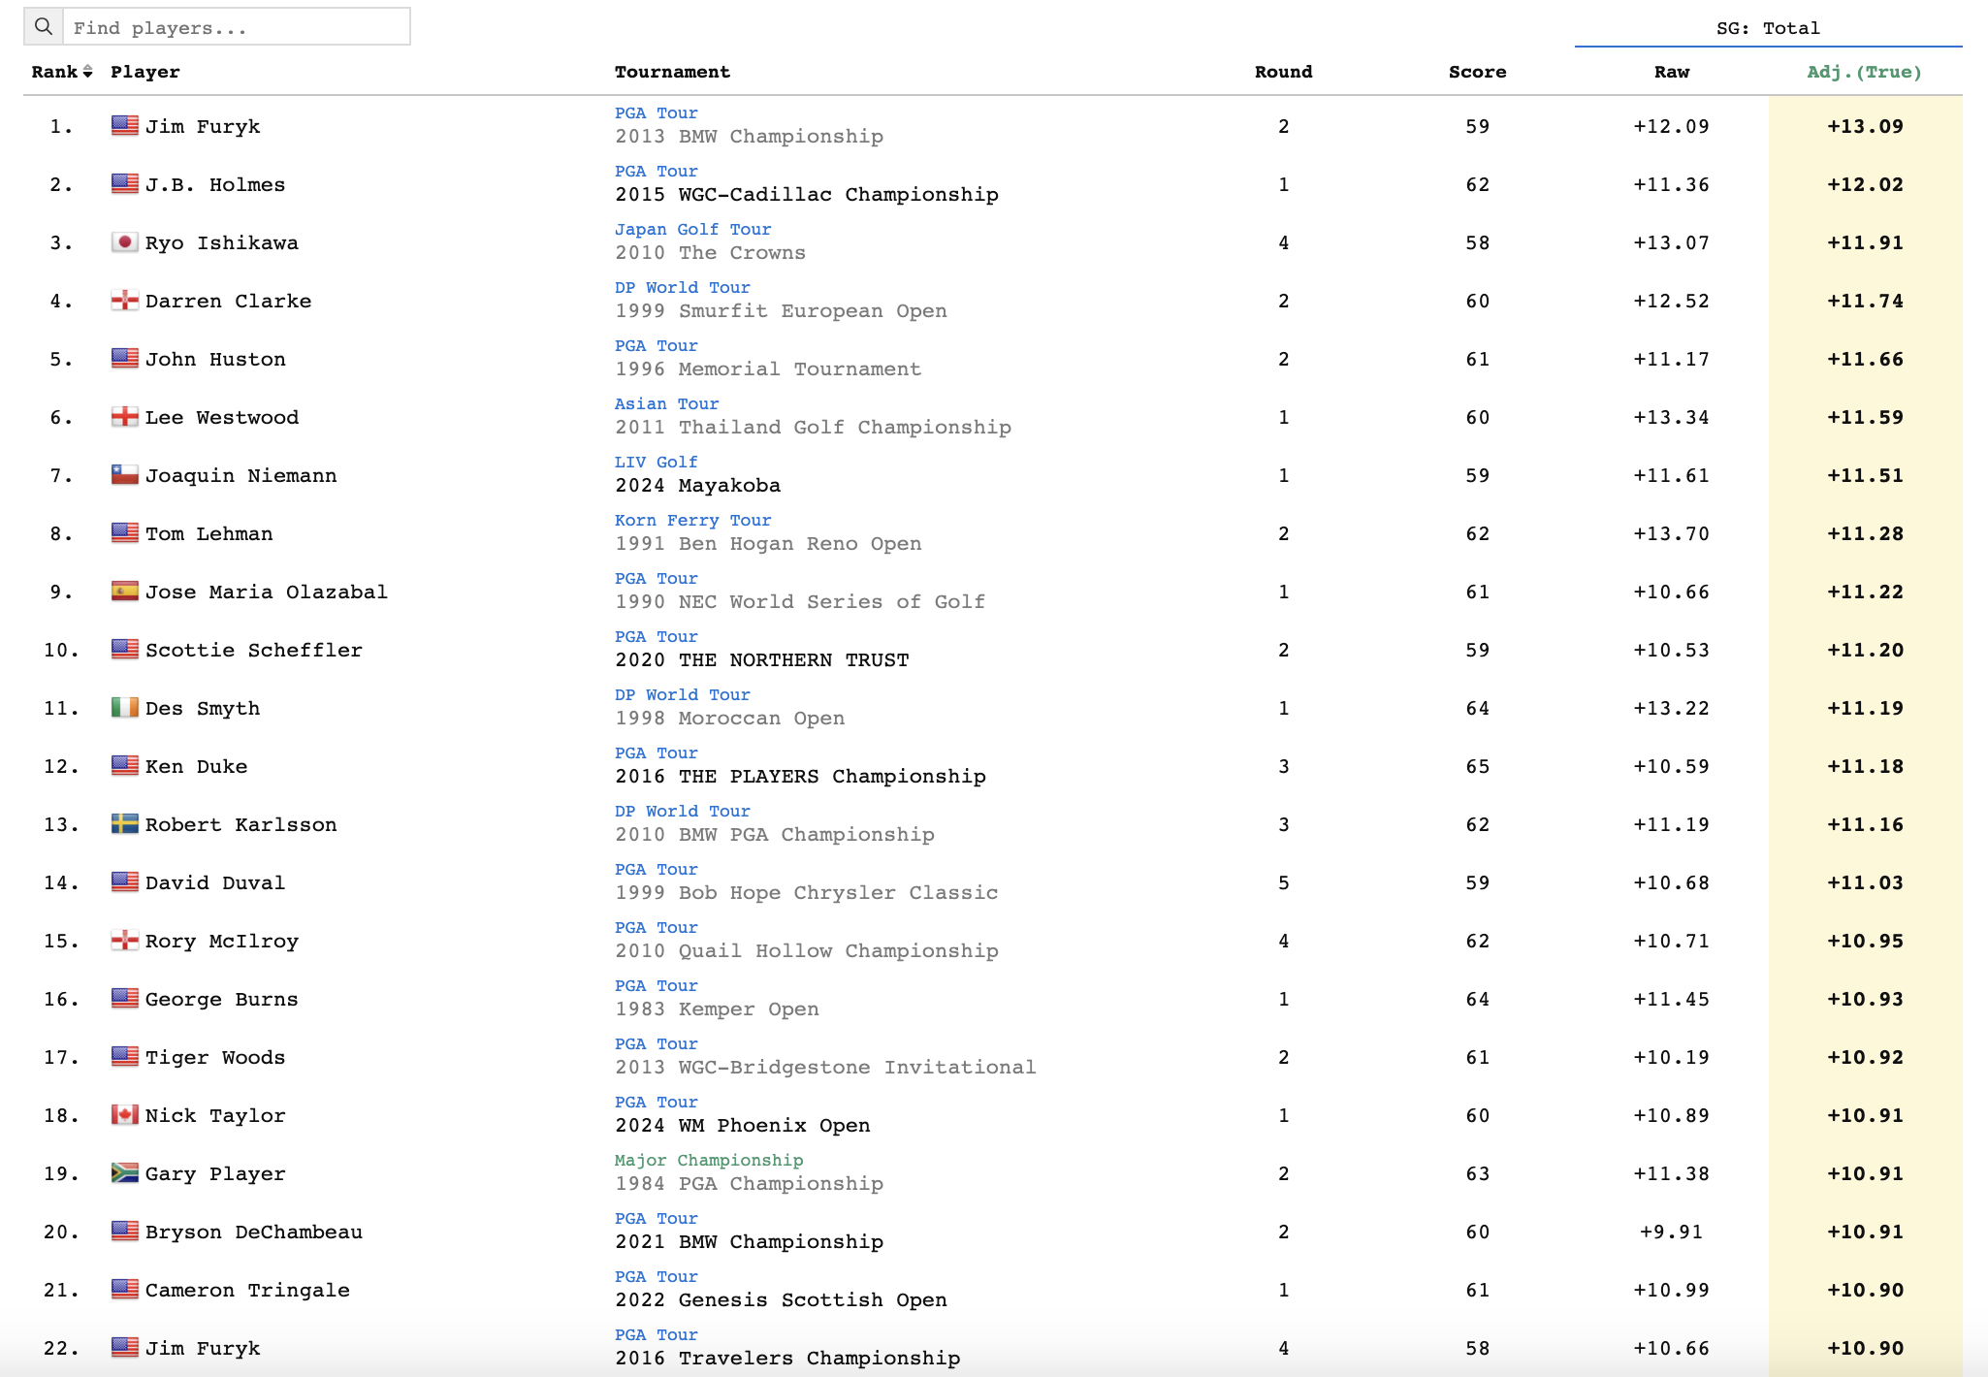Screen dimensions: 1988x1377
Task: Click Jose Maria Olazabal's Spain flag icon
Action: (x=124, y=592)
